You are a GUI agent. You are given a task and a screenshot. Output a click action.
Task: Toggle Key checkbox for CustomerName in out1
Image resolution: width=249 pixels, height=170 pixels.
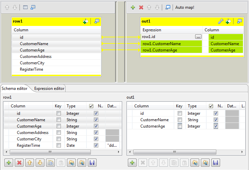pyautogui.click(x=180, y=120)
